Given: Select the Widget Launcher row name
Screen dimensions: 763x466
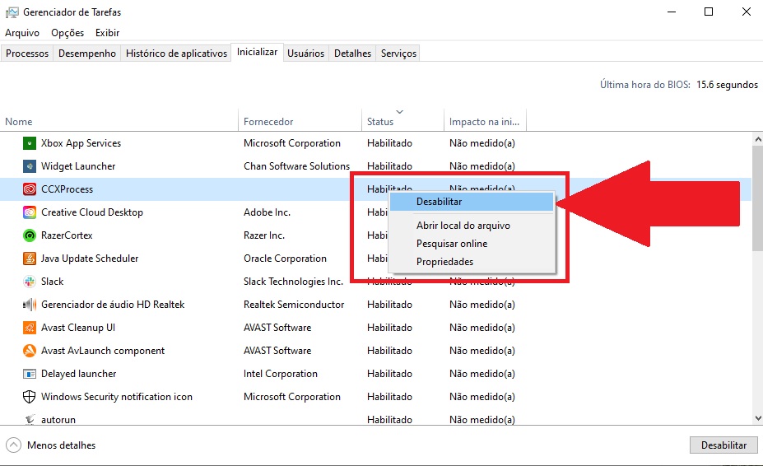Looking at the screenshot, I should click(x=78, y=166).
